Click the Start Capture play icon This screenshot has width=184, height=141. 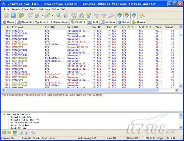6,15
